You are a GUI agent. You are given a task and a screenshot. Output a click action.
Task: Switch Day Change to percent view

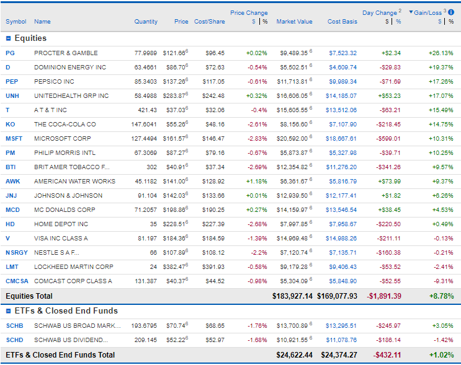point(398,22)
